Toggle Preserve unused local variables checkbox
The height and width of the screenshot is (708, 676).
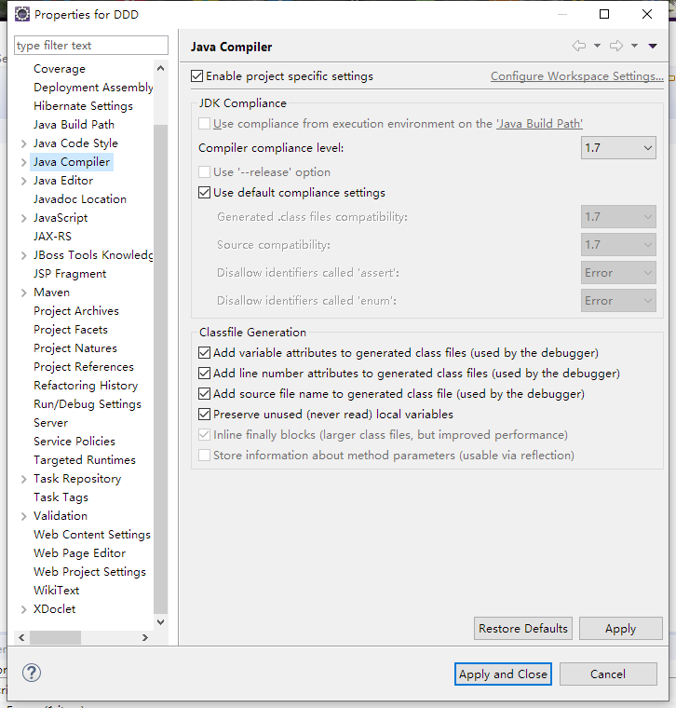coord(205,414)
